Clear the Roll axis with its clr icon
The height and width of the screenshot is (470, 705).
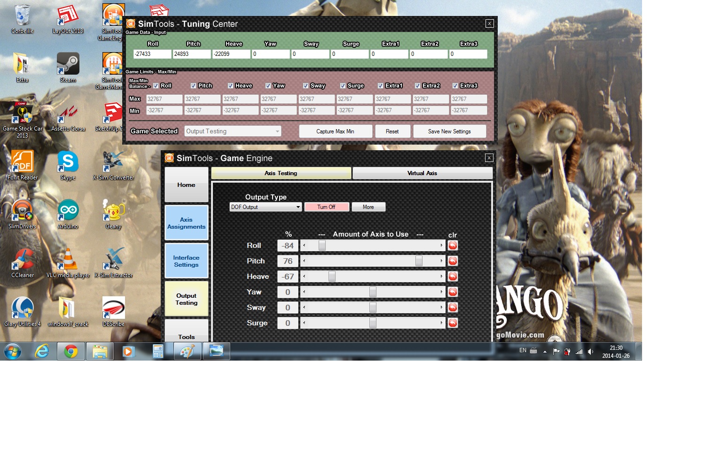pos(453,245)
